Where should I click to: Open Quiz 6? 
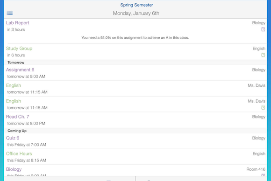[13, 138]
